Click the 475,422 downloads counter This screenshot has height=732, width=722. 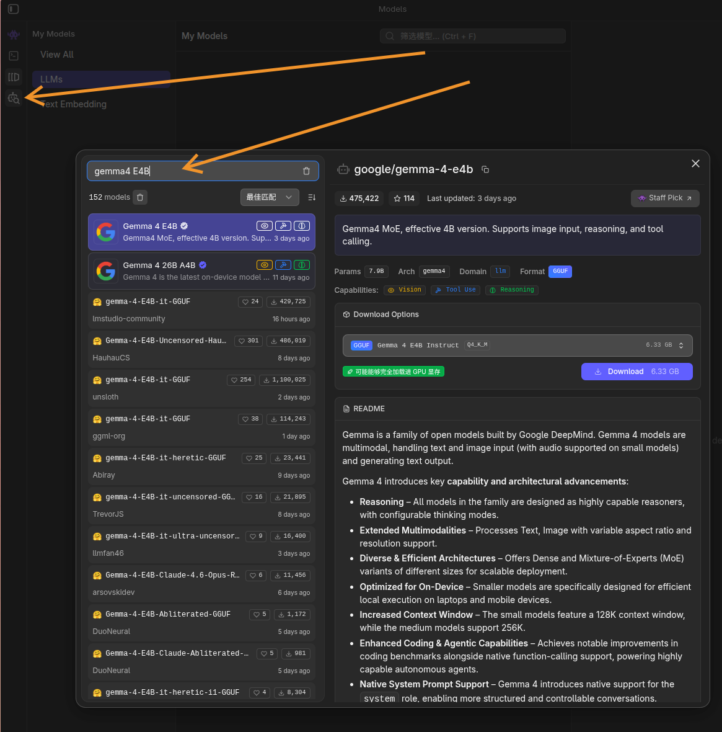coord(359,199)
